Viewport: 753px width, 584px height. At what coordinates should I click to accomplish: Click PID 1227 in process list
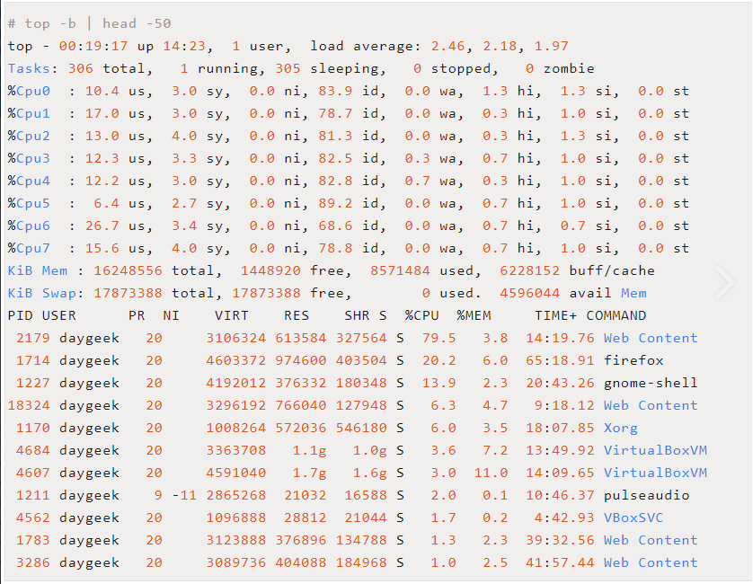point(33,384)
